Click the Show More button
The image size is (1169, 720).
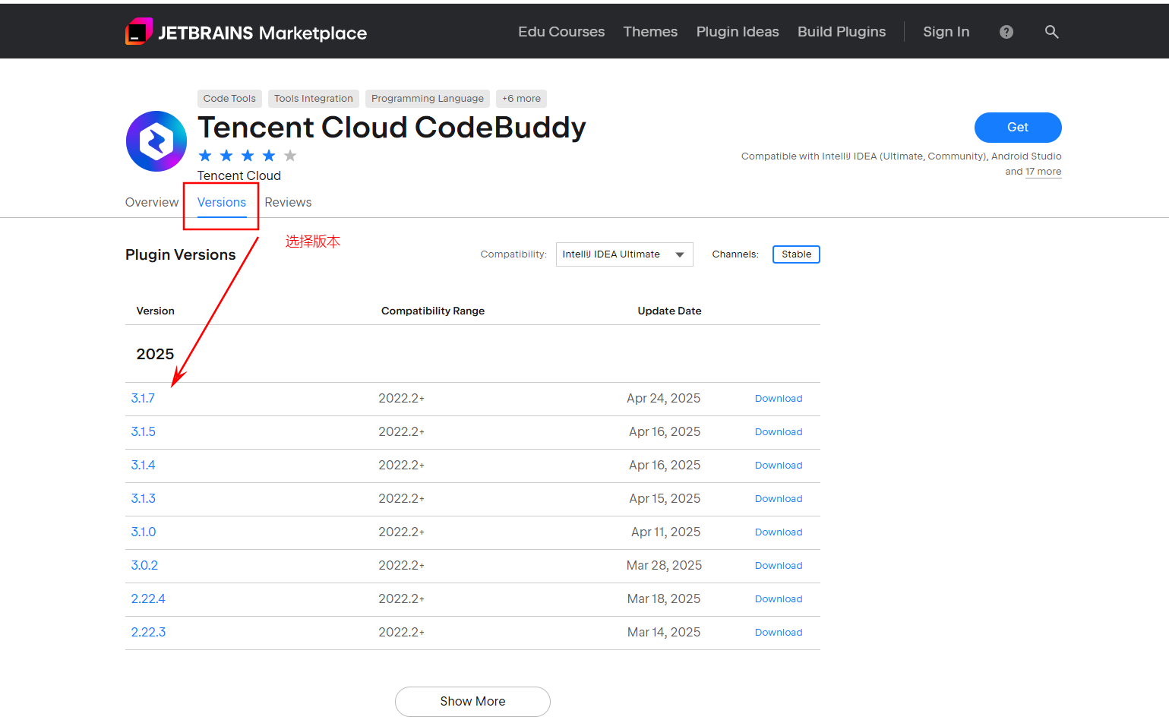coord(472,702)
